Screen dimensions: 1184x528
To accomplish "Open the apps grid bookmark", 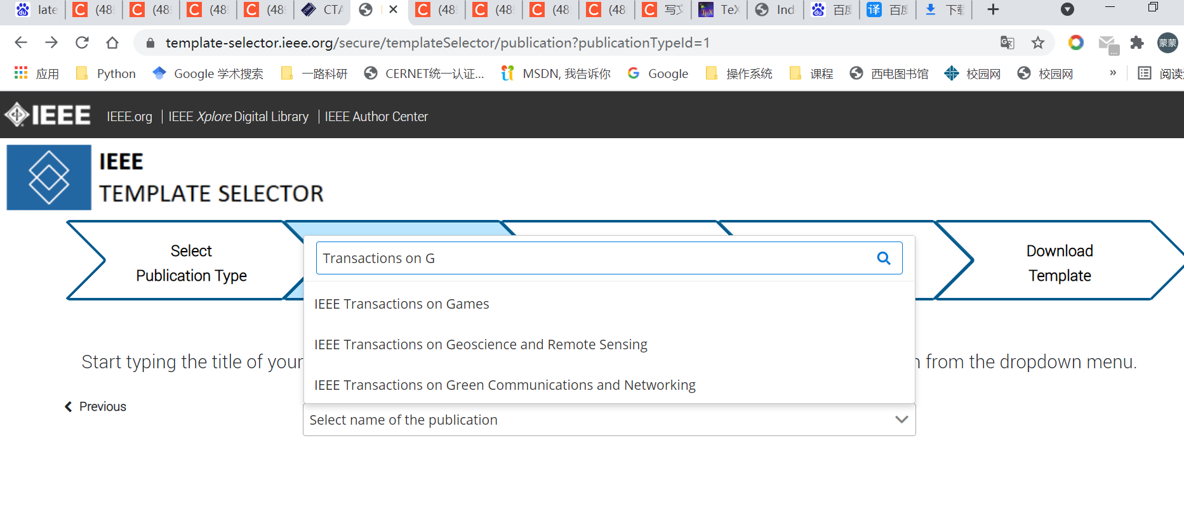I will tap(36, 74).
